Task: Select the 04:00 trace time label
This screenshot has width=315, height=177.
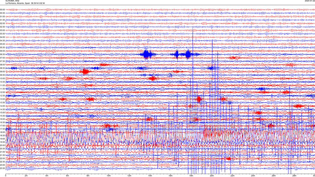Action: (x=2, y=37)
